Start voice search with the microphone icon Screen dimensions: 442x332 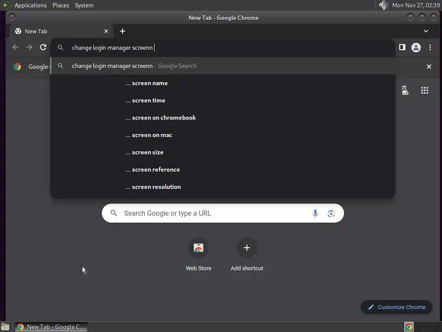pos(315,213)
